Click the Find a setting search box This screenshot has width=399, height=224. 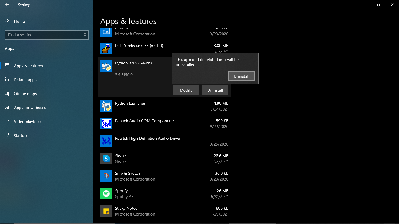click(x=46, y=35)
